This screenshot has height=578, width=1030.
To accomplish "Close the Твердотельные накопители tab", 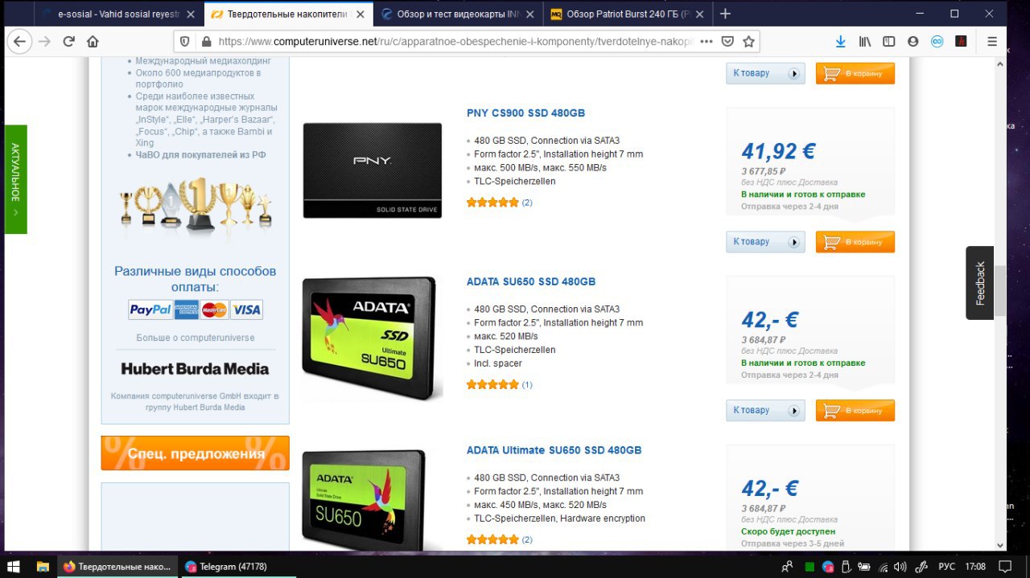I will [x=360, y=14].
